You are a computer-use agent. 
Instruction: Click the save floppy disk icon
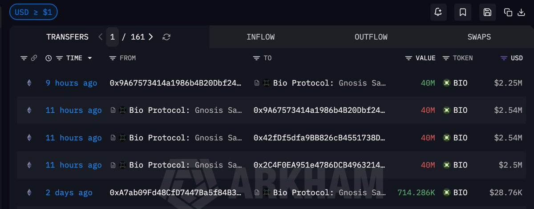[x=487, y=12]
